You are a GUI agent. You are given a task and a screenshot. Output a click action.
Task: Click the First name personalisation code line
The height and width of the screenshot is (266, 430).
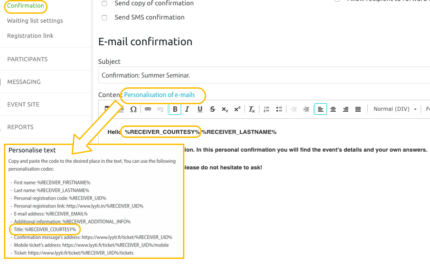52,183
